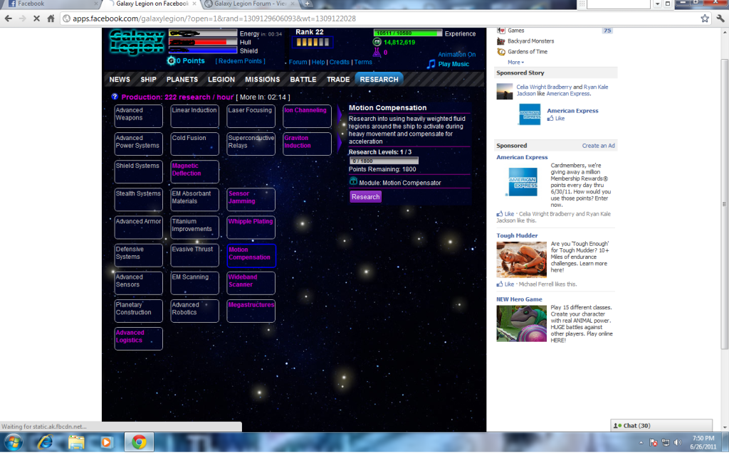
Task: Select Whipple Plating research box
Action: 251,227
